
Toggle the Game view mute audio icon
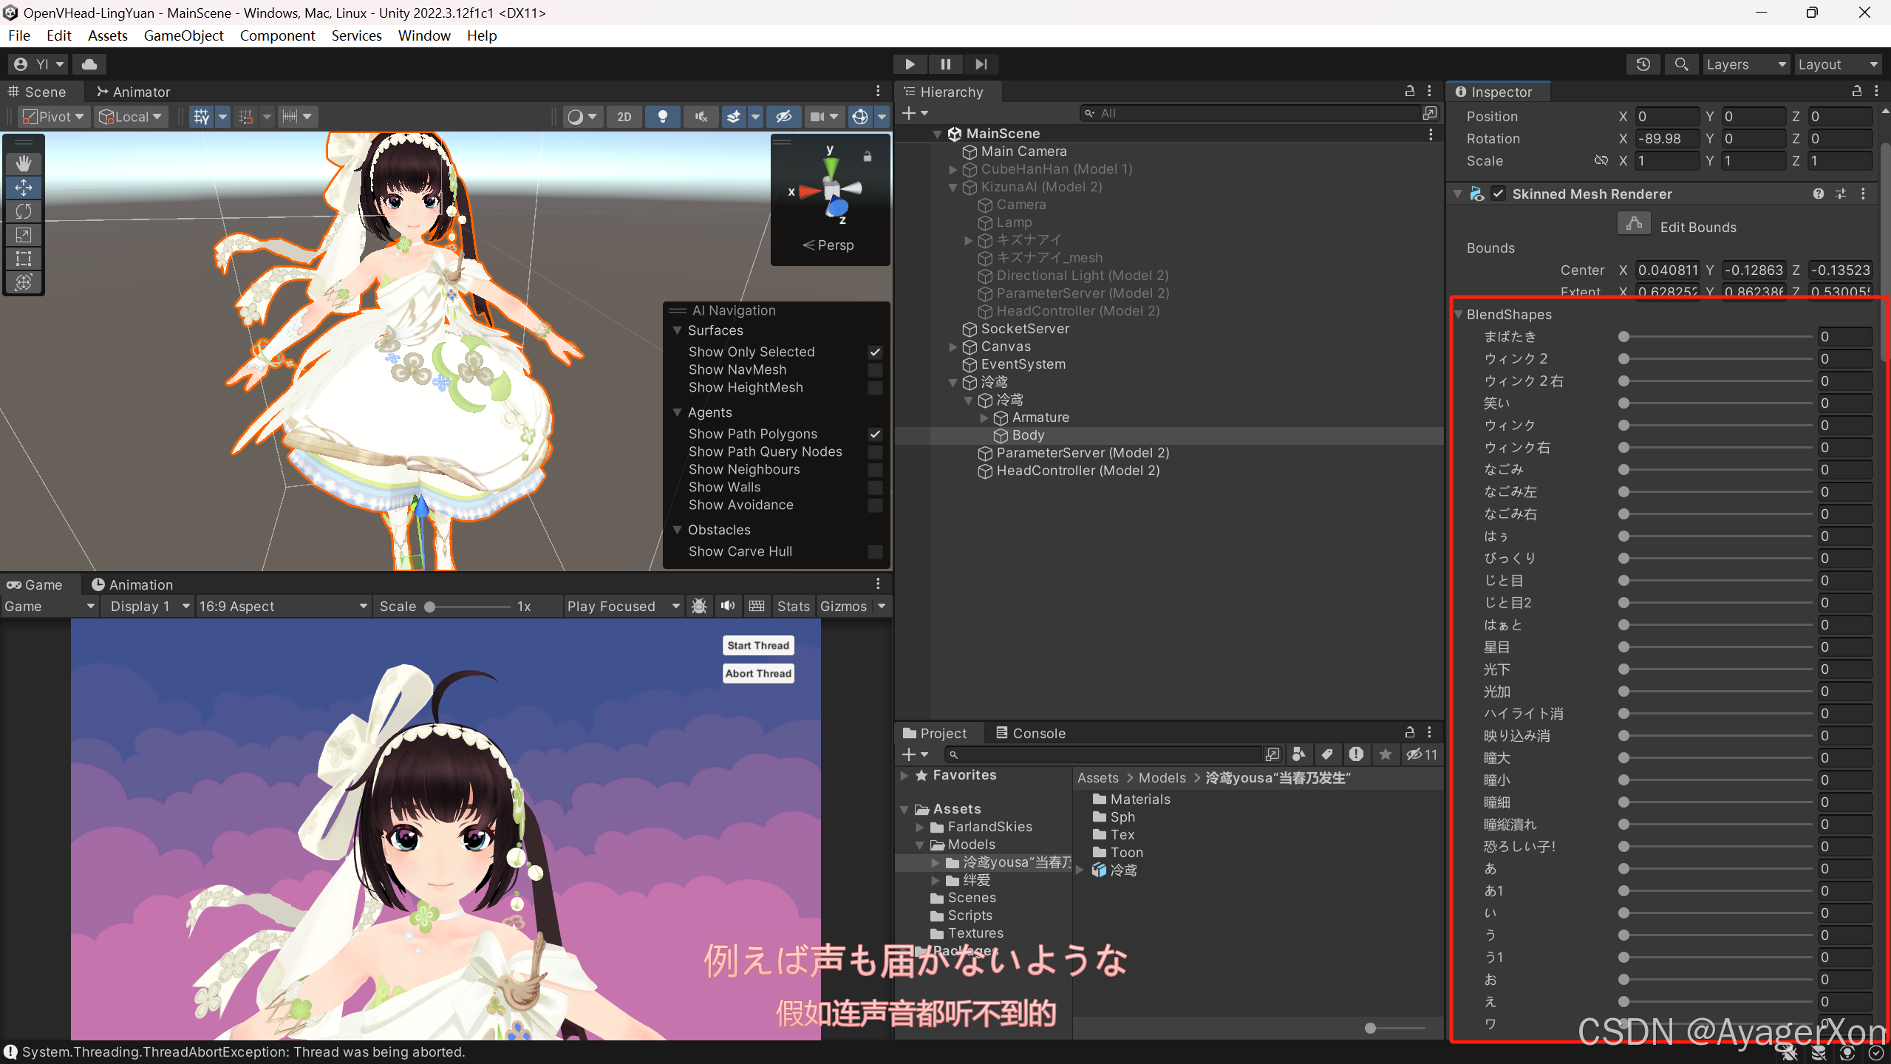tap(728, 606)
